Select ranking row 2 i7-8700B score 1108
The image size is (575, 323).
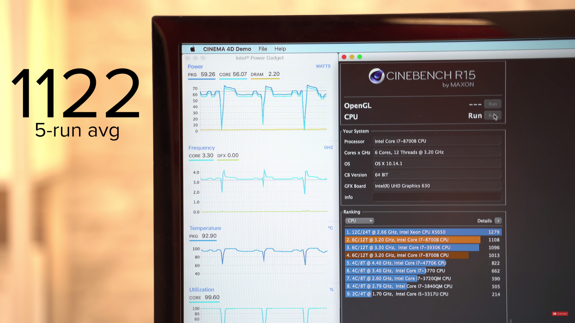423,240
